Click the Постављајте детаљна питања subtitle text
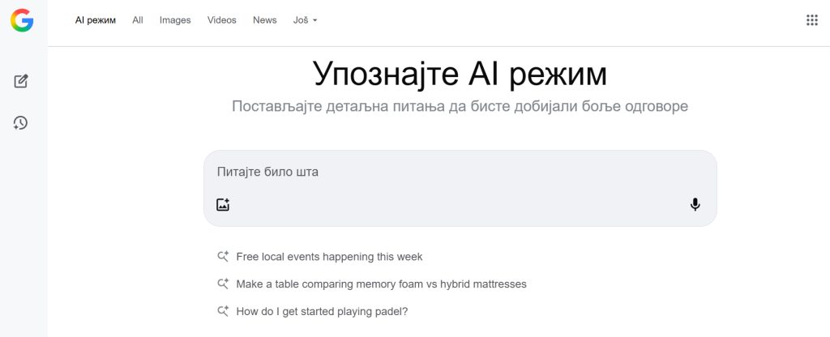Image resolution: width=830 pixels, height=337 pixels. (460, 106)
